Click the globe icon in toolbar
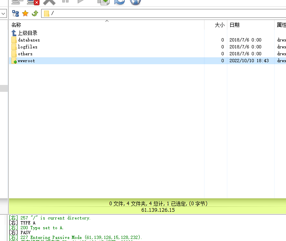 point(135,2)
